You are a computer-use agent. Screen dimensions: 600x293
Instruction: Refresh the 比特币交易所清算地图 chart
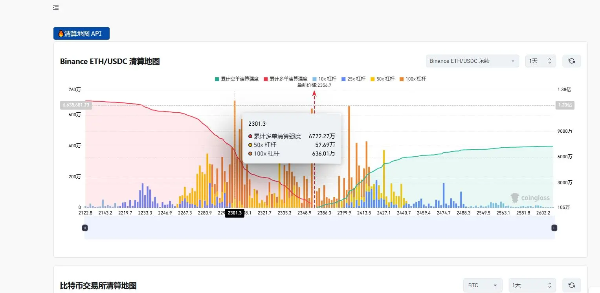572,285
